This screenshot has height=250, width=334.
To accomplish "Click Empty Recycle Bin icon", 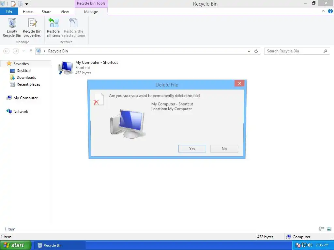I will 12,28.
